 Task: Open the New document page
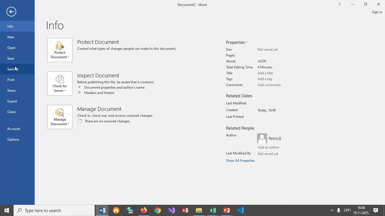[17, 37]
